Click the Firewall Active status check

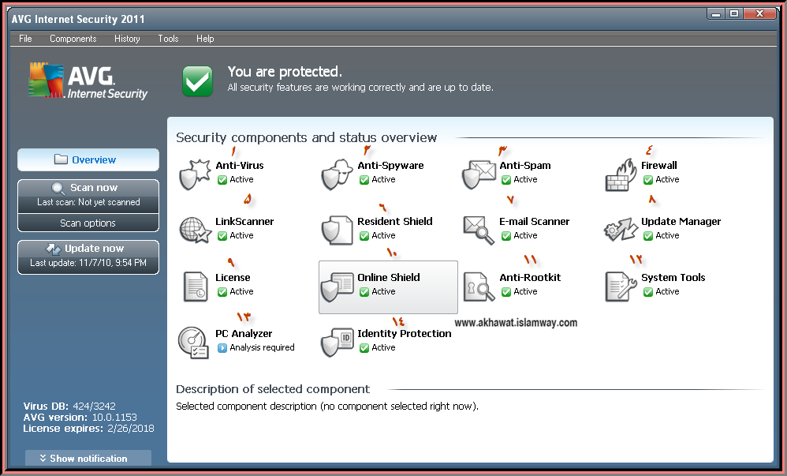click(x=648, y=179)
